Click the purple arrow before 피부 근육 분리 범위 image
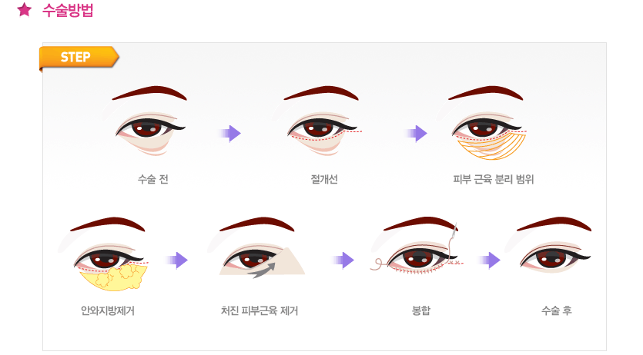 tap(417, 134)
